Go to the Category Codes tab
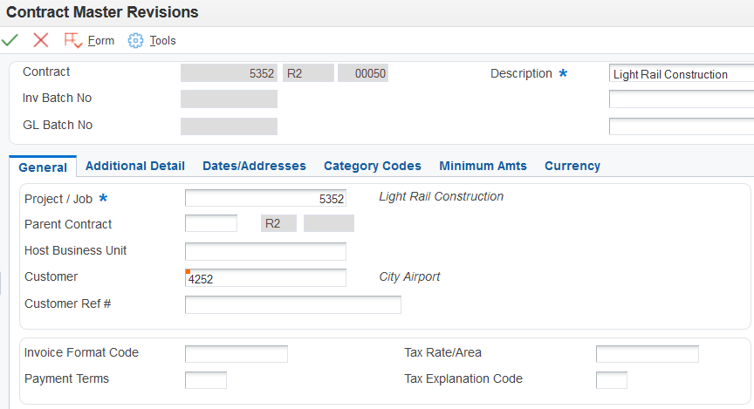The width and height of the screenshot is (754, 409). (373, 166)
